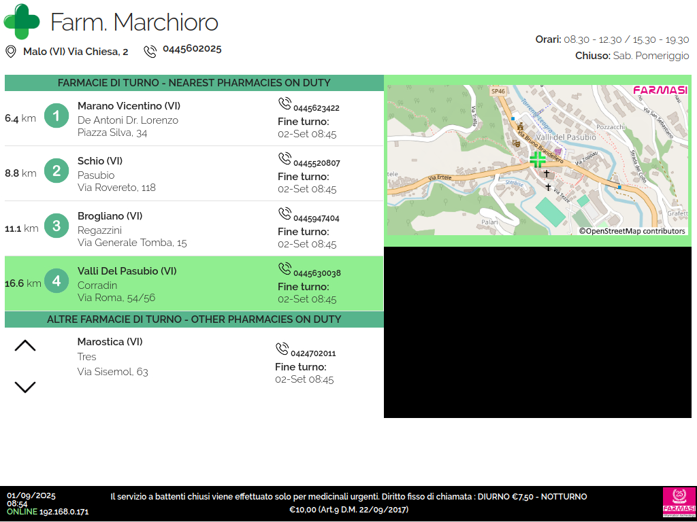Click the green cross pharmacy logo

(22, 22)
